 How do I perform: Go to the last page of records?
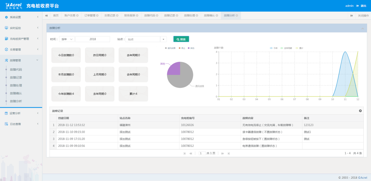(229, 153)
